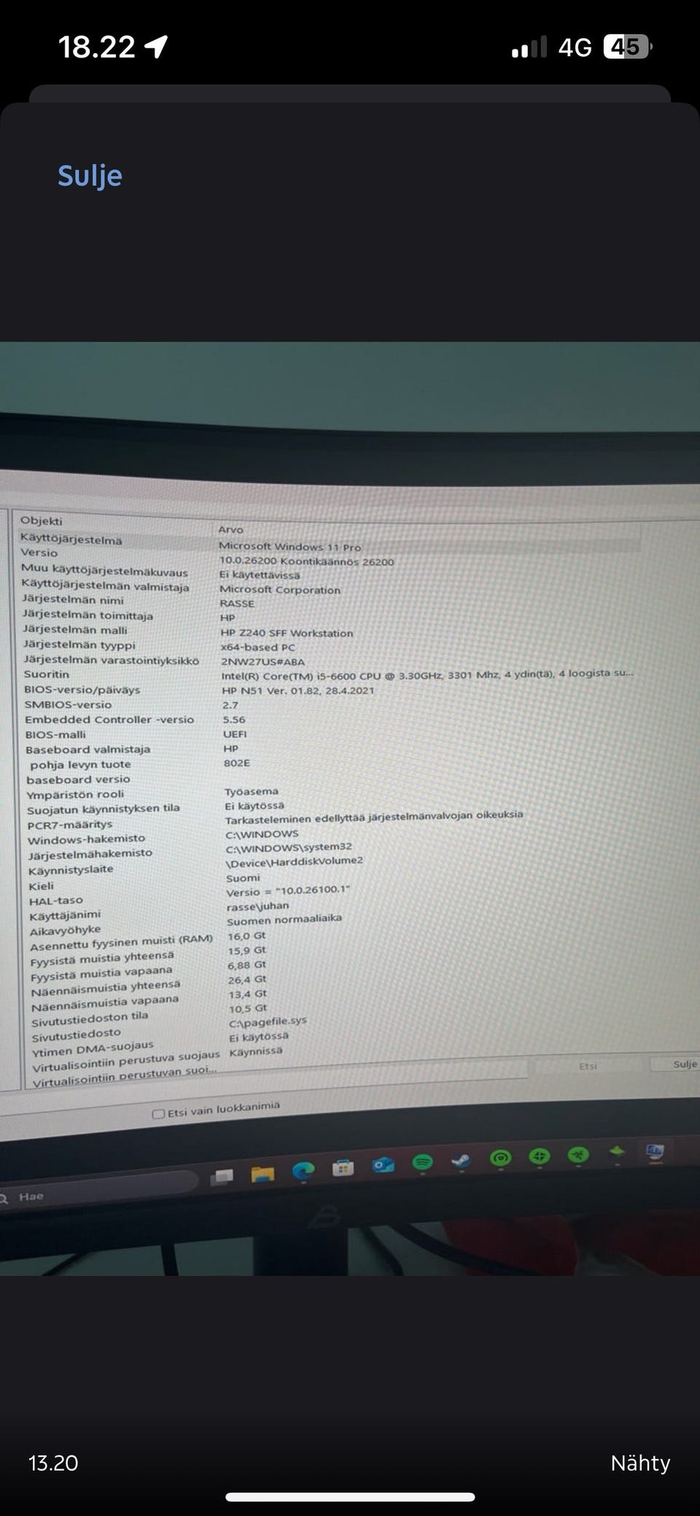
Task: Select 'Käyttöjärjestelmän valmistaja' row
Action: click(105, 585)
